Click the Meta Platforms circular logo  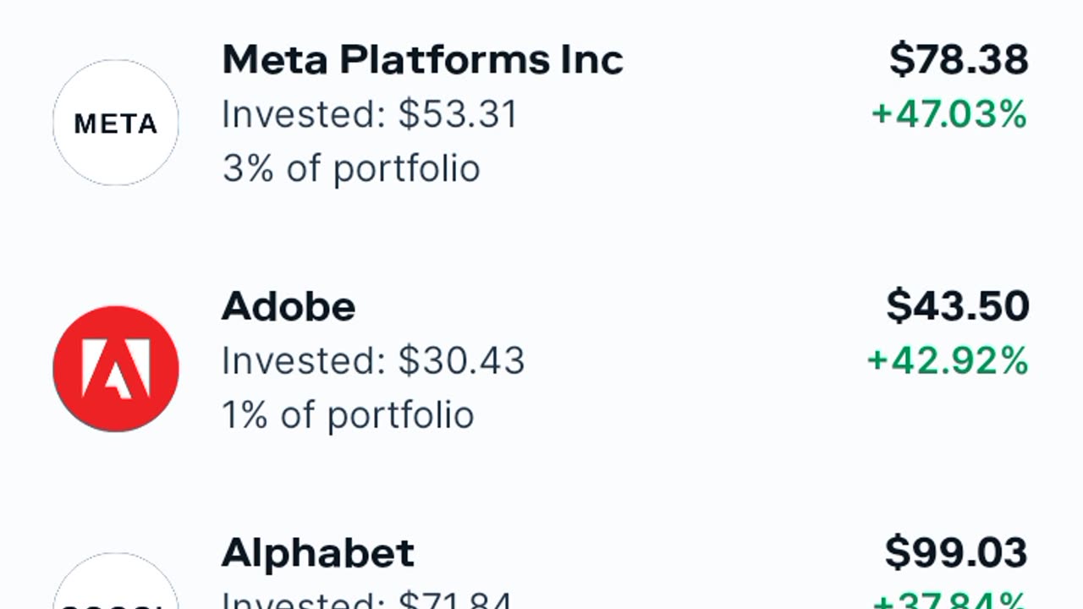116,123
